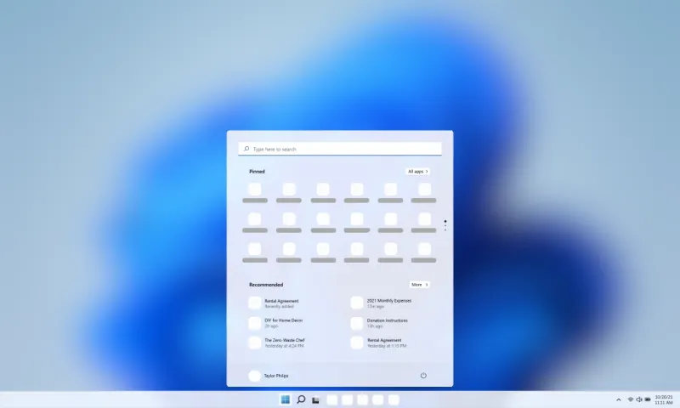Focus the 'Type here to search' field
680x408 pixels.
(x=340, y=149)
